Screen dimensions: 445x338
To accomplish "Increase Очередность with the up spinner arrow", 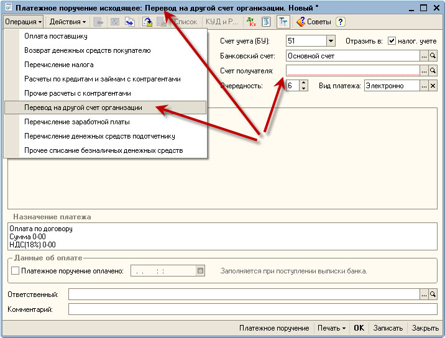I will tap(303, 83).
